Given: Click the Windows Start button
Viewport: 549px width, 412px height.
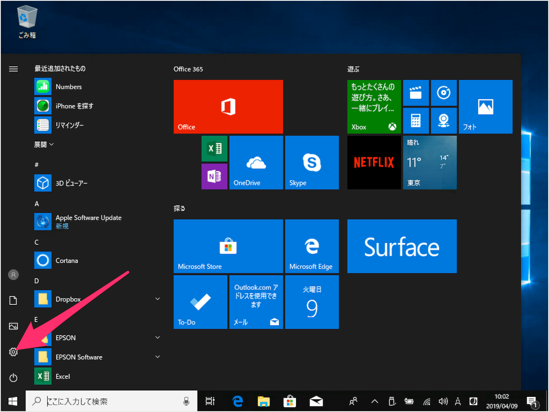Looking at the screenshot, I should 13,401.
